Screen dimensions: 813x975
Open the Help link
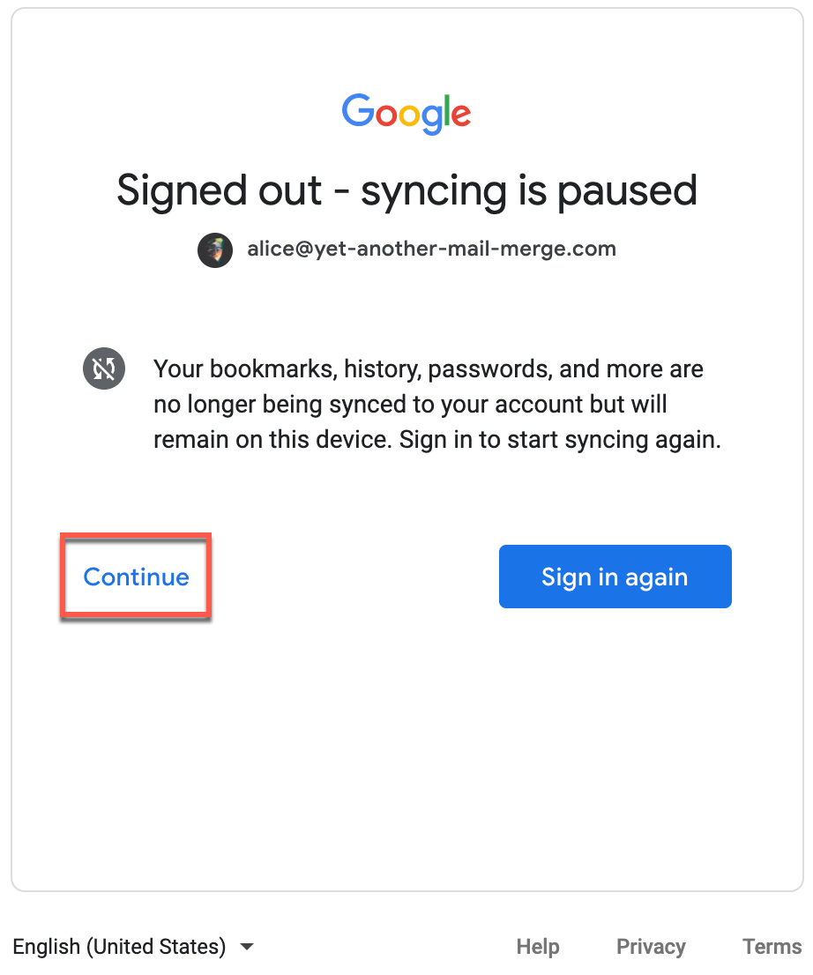[x=538, y=947]
